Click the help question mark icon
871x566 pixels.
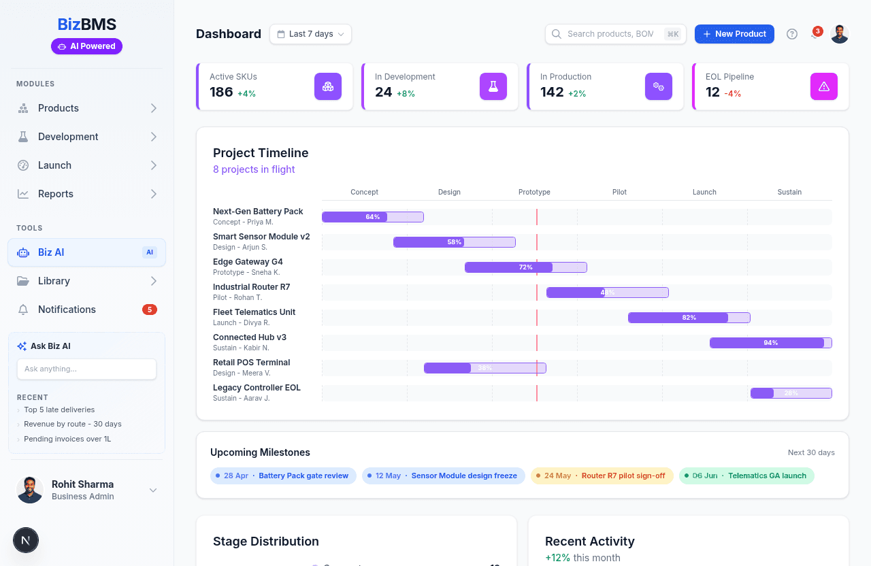click(x=791, y=34)
